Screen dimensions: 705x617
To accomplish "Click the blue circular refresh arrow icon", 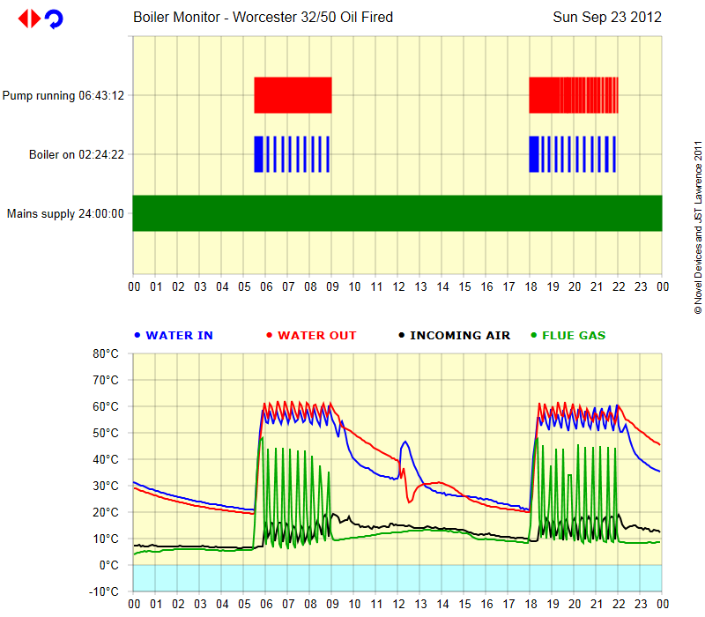I will 54,19.
